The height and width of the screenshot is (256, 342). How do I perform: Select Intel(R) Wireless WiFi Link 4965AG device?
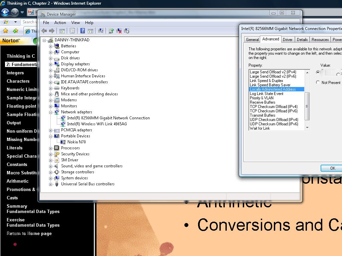click(x=97, y=124)
